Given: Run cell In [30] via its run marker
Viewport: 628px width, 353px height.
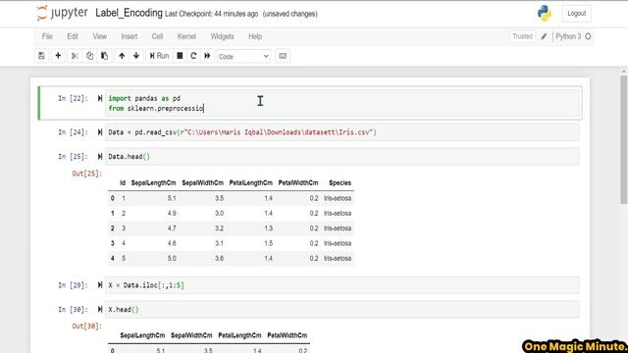Looking at the screenshot, I should (100, 310).
